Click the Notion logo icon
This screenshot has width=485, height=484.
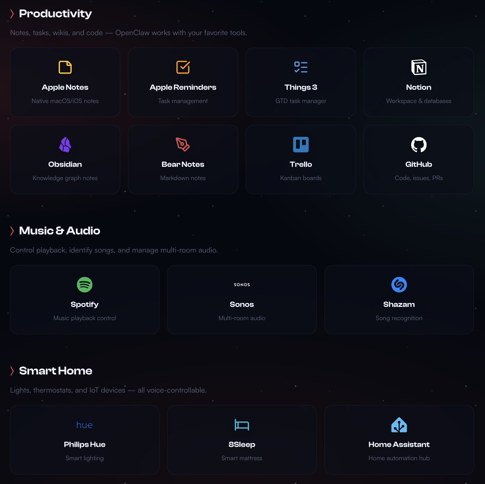coord(419,67)
